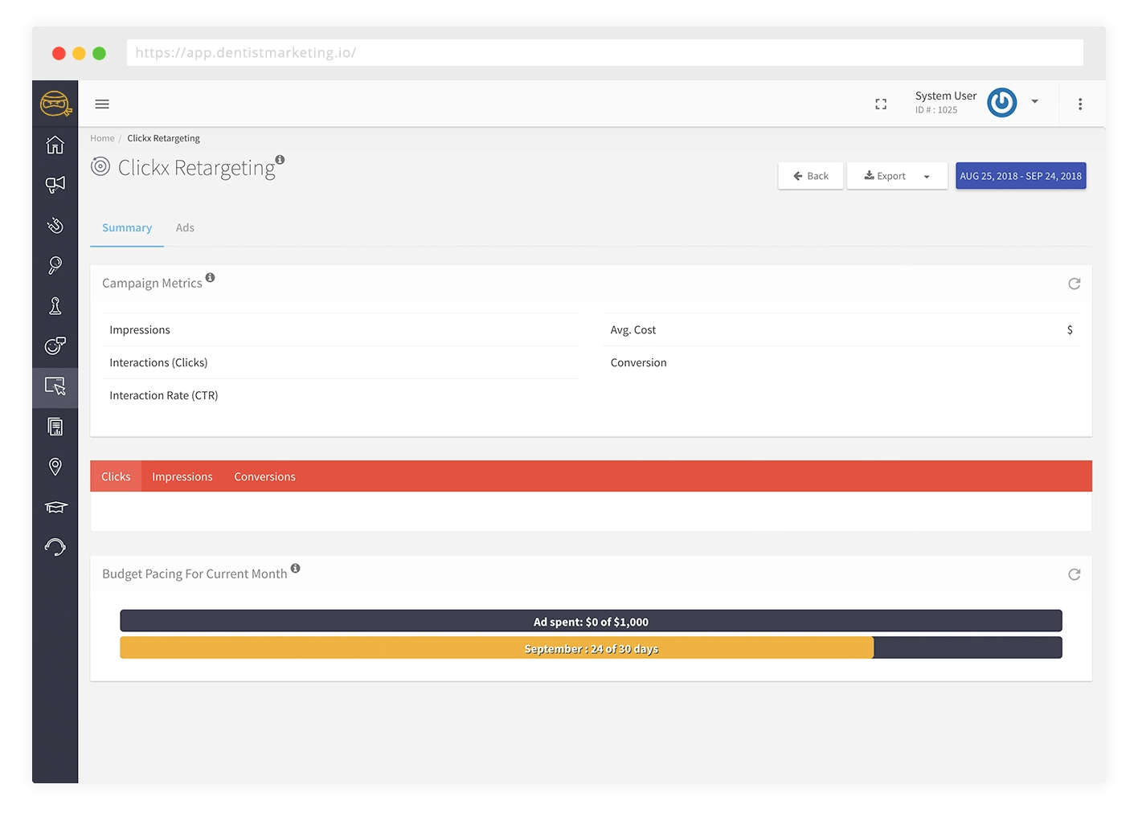Image resolution: width=1138 pixels, height=817 pixels.
Task: Click the Ad spent progress bar
Action: pos(591,621)
